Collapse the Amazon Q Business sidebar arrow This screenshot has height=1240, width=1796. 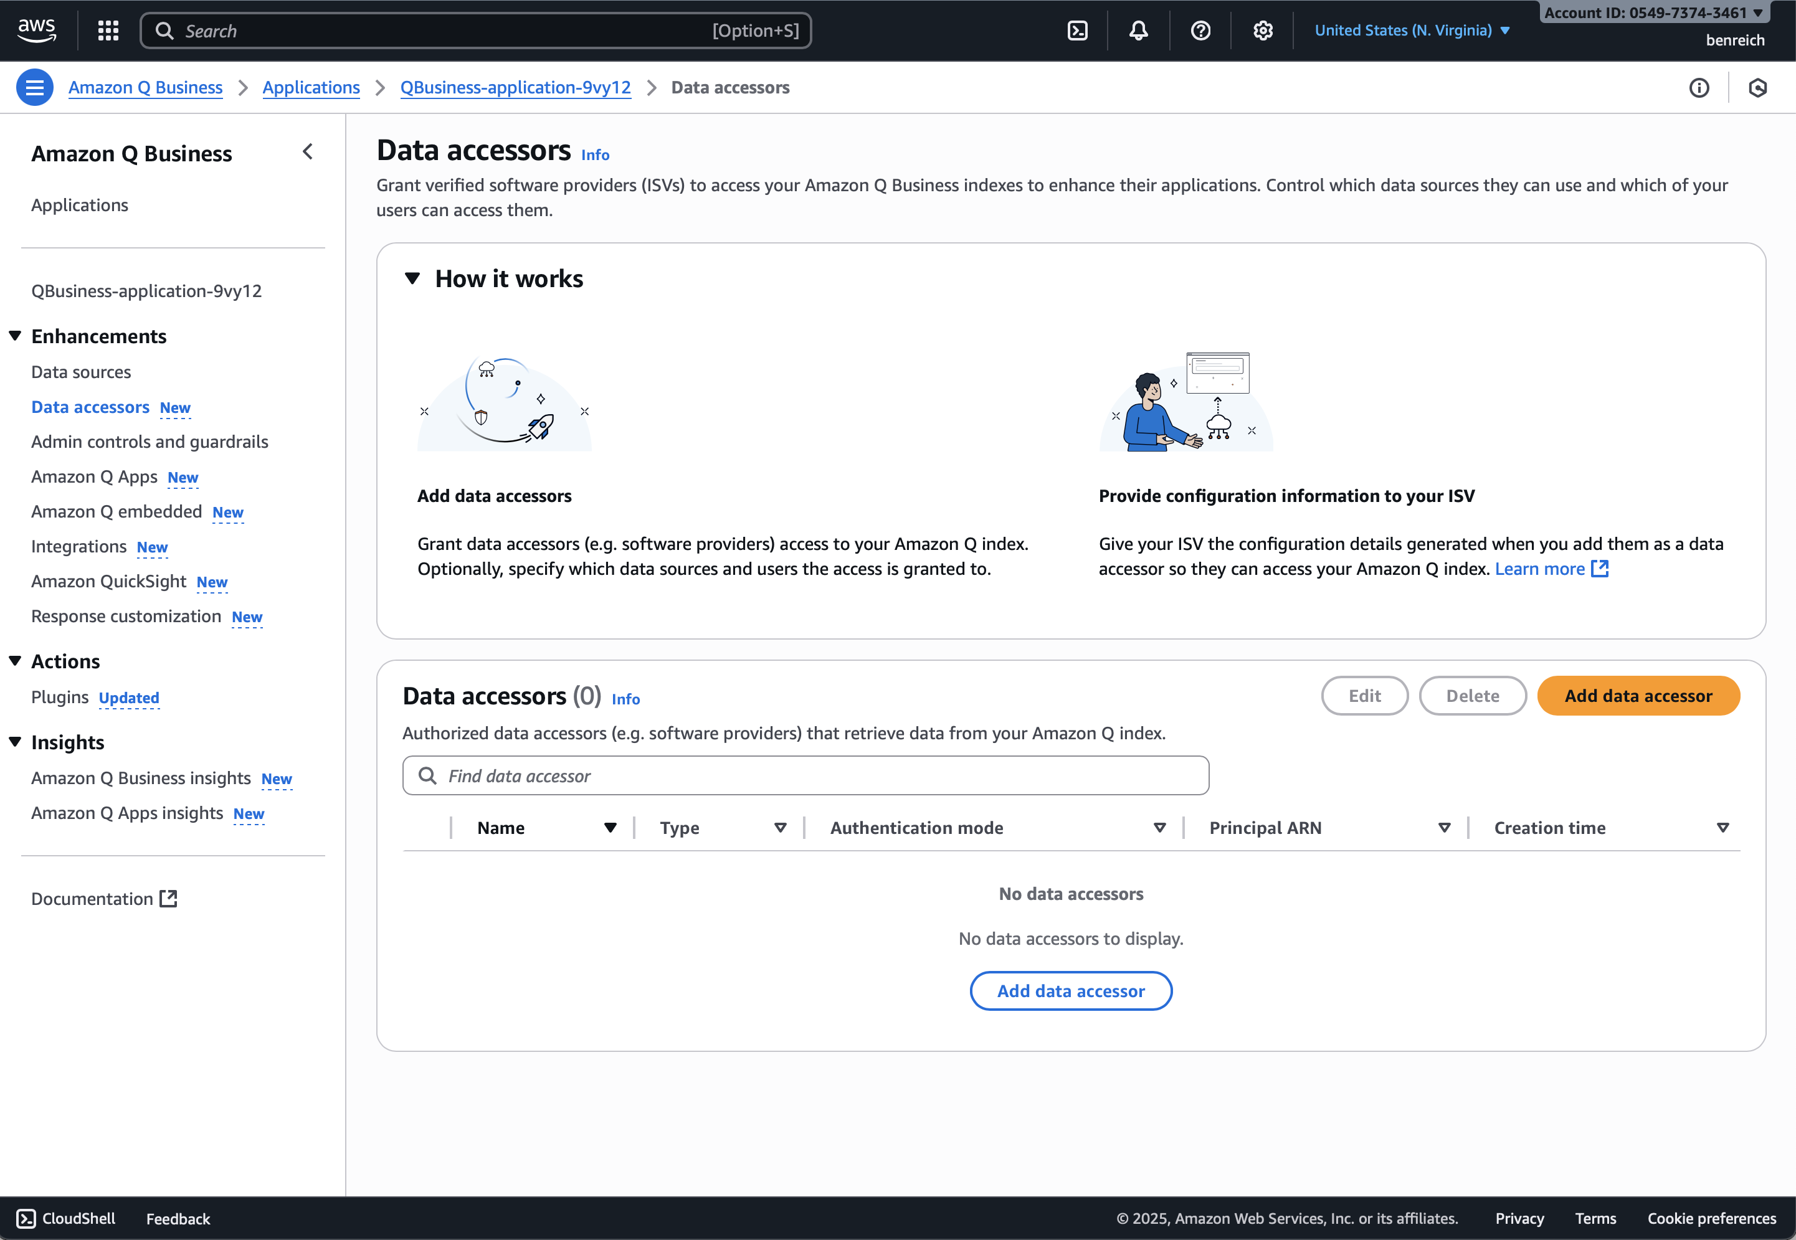[x=308, y=151]
